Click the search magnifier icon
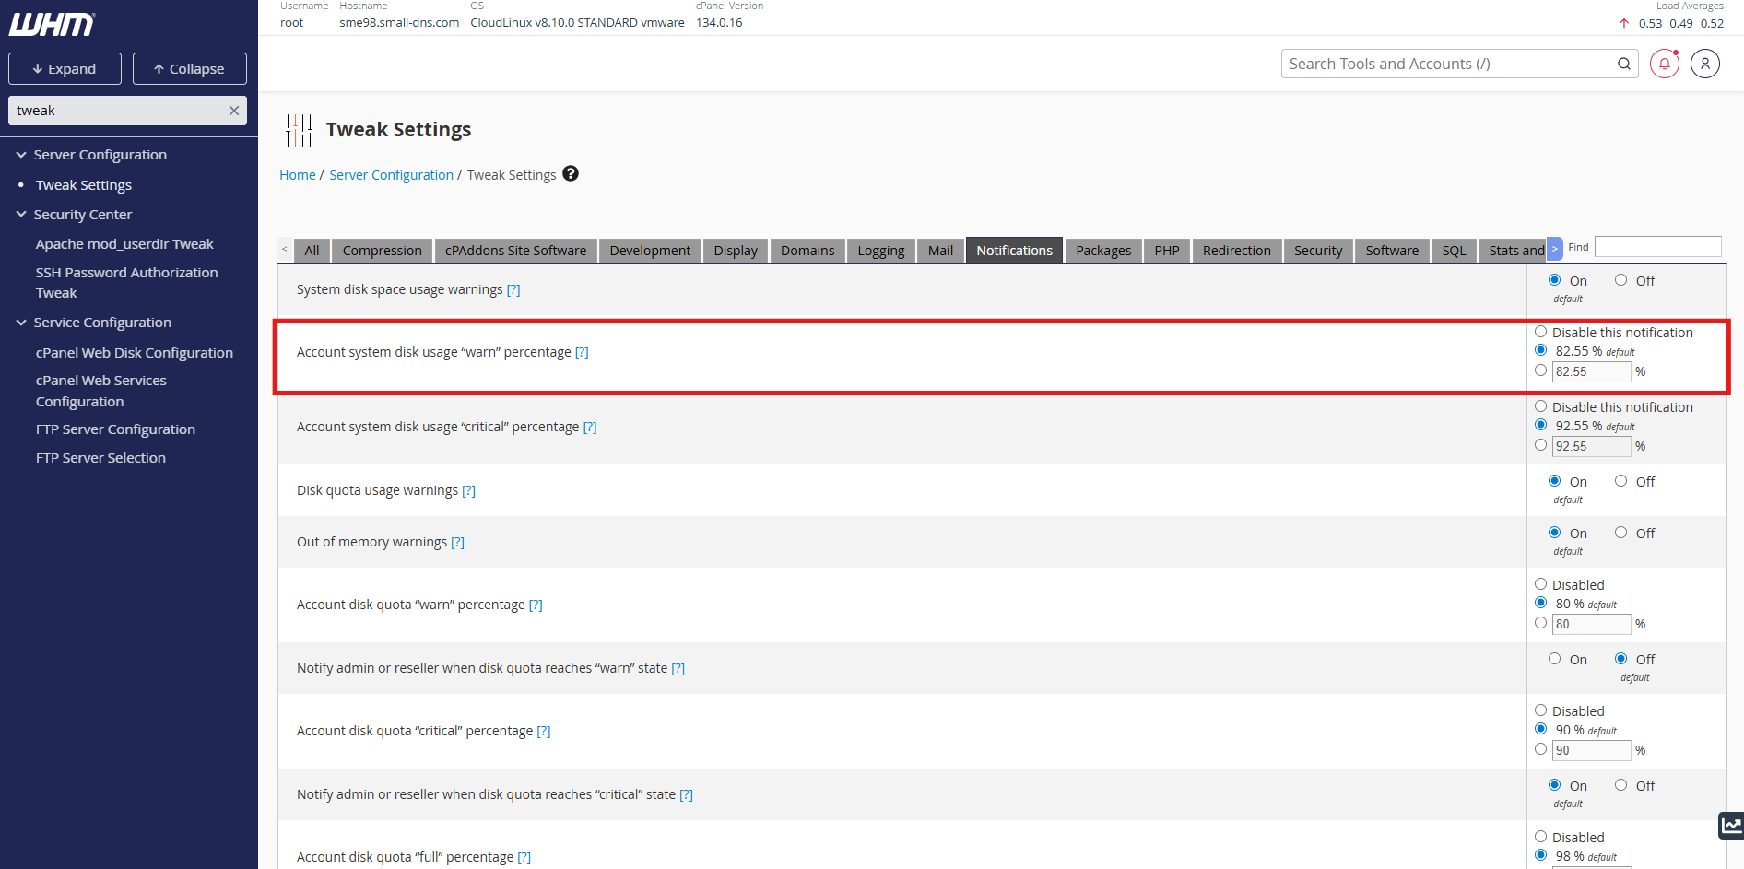 click(1623, 64)
